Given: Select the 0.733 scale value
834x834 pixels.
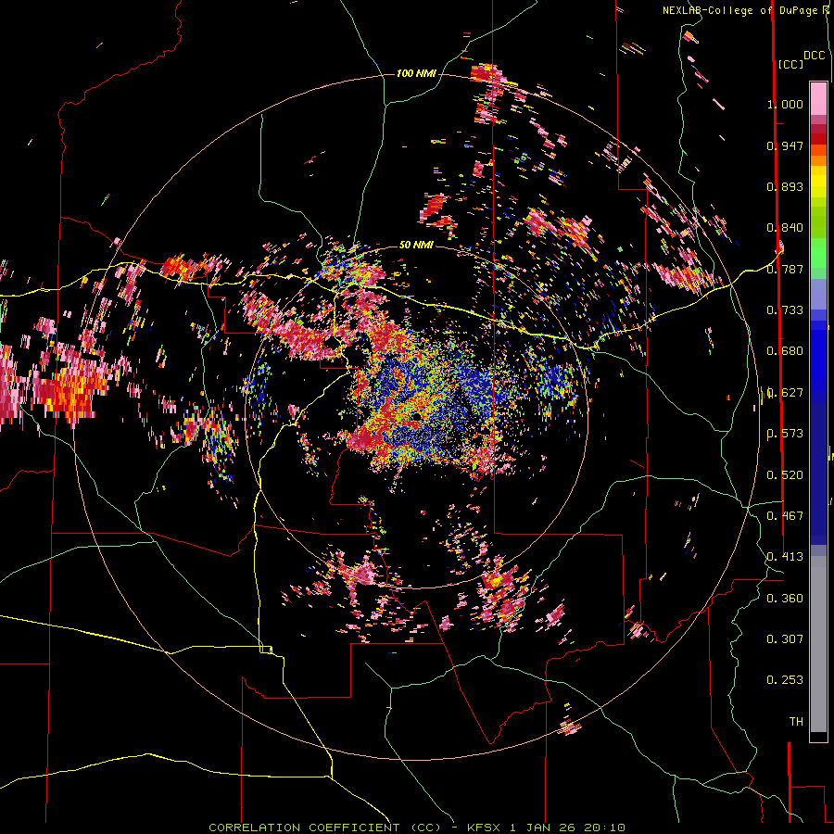Looking at the screenshot, I should [x=785, y=310].
